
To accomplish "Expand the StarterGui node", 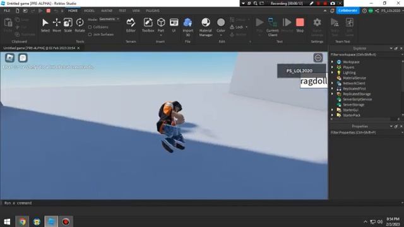I will point(332,110).
